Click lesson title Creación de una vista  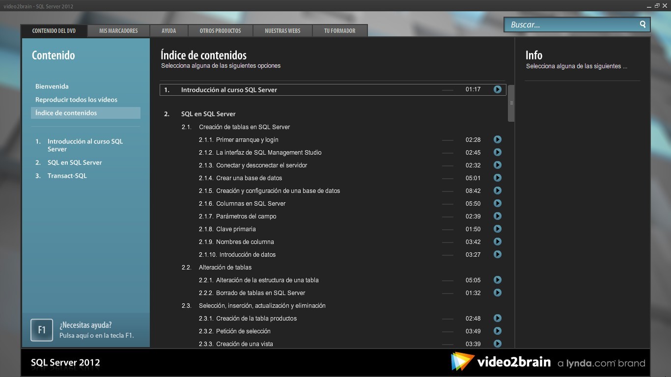[245, 344]
